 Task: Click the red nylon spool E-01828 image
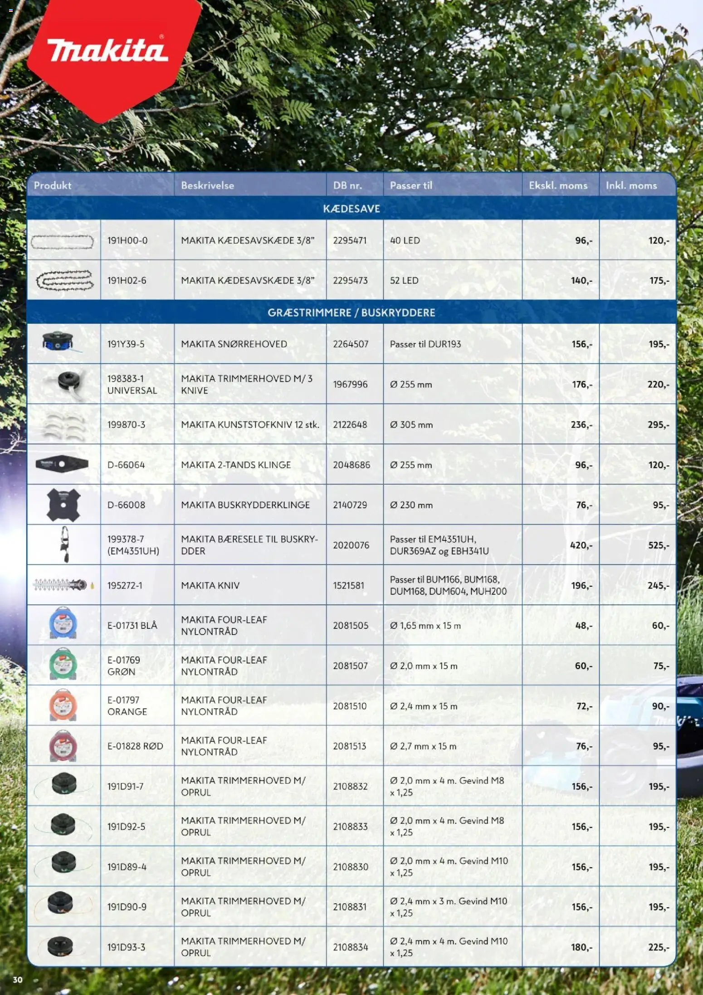[x=63, y=745]
